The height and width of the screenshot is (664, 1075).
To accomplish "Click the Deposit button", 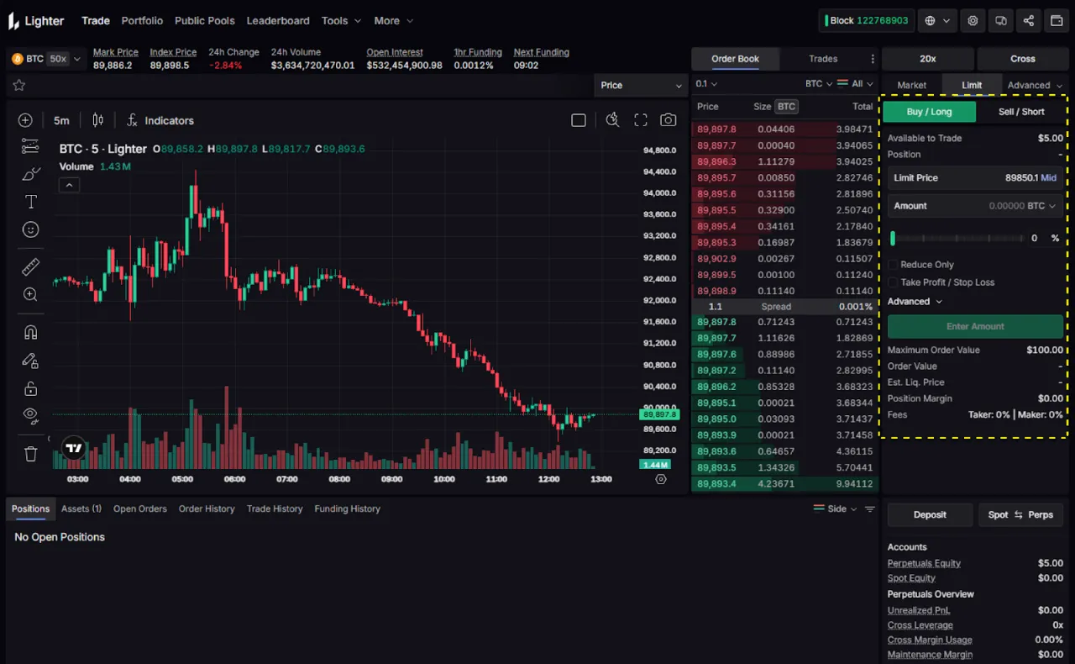I will [x=930, y=514].
